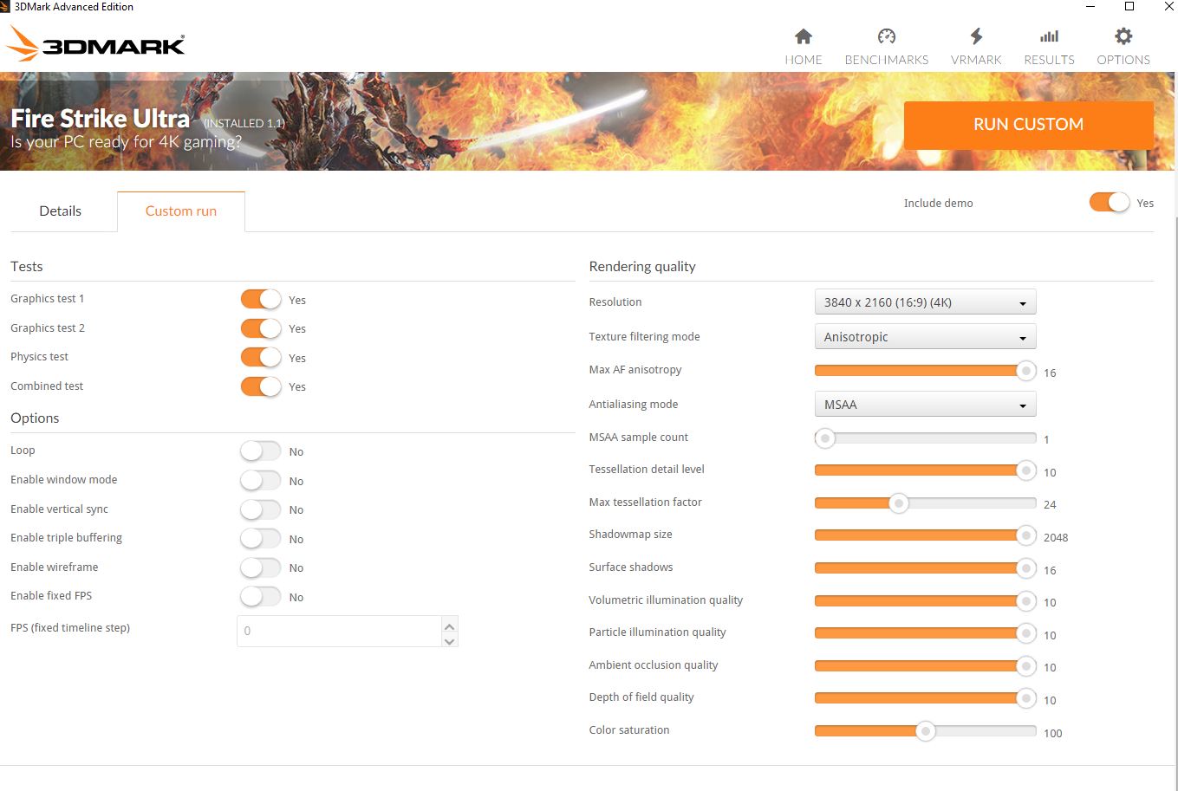1178x791 pixels.
Task: Click the MSAA sample count slider handle
Action: point(824,438)
